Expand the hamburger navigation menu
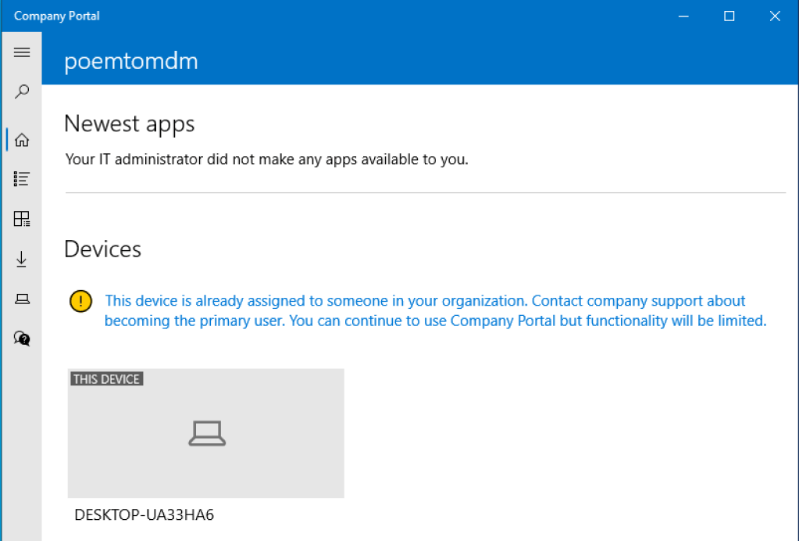This screenshot has width=799, height=541. pyautogui.click(x=22, y=52)
